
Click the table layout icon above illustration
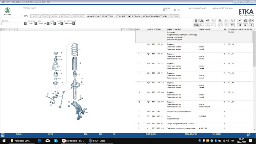130,29
